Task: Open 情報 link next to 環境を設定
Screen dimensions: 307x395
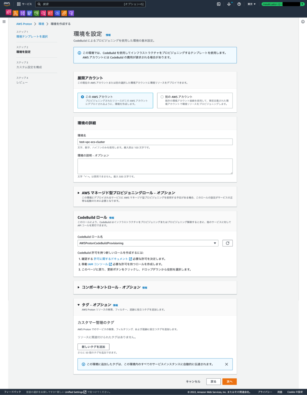Action: [x=108, y=35]
